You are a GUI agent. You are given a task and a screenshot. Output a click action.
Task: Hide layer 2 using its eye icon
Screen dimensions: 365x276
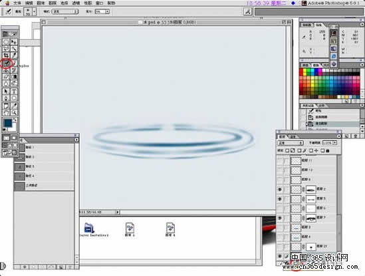[280, 190]
